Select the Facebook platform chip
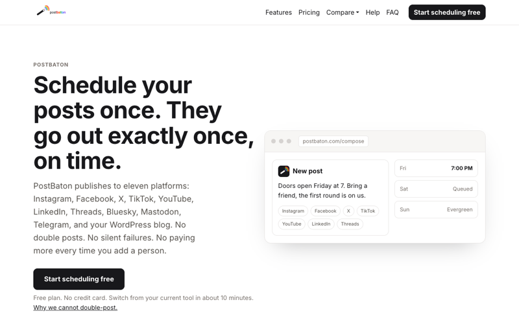The height and width of the screenshot is (324, 519). [325, 211]
